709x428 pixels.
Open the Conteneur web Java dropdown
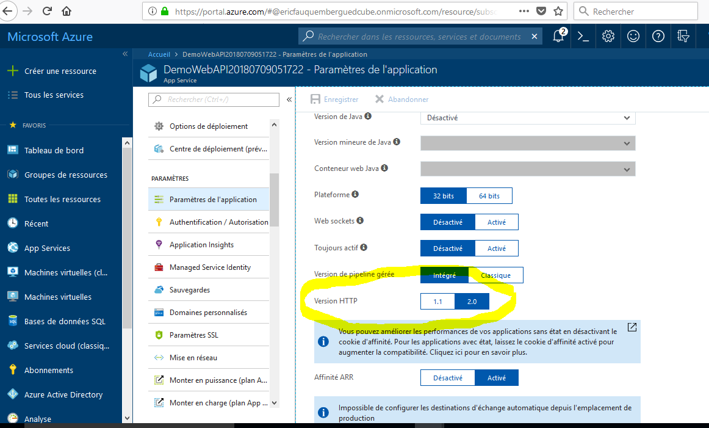[528, 169]
